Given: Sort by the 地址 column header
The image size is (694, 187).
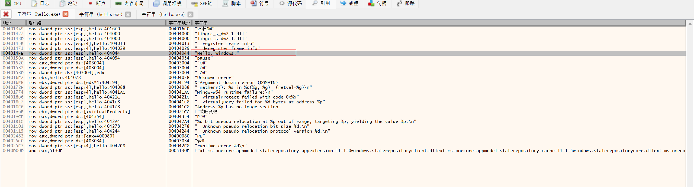Looking at the screenshot, I should point(13,23).
